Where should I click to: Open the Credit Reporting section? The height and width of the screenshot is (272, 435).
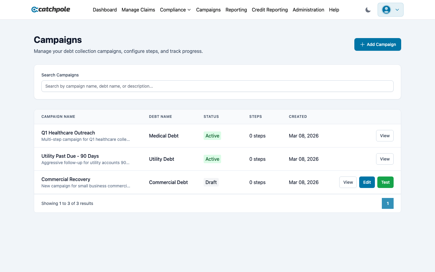tap(270, 10)
